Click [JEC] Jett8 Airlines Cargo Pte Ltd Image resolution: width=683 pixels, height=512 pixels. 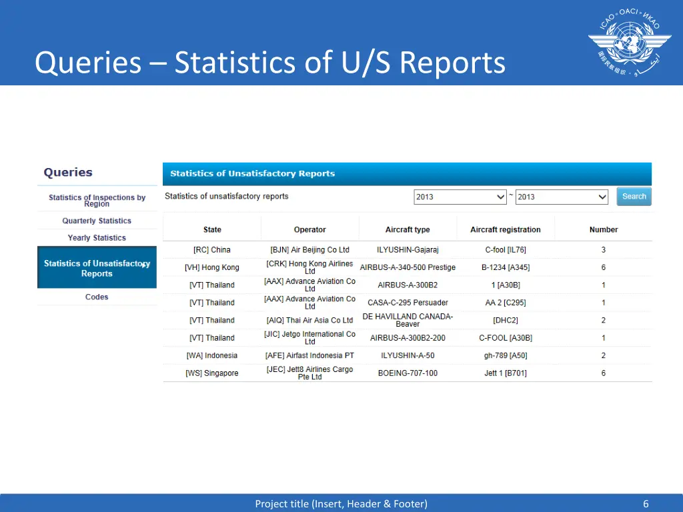pos(309,373)
